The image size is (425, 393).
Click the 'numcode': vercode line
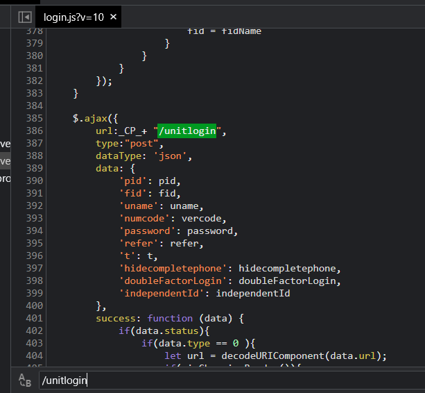coord(173,219)
